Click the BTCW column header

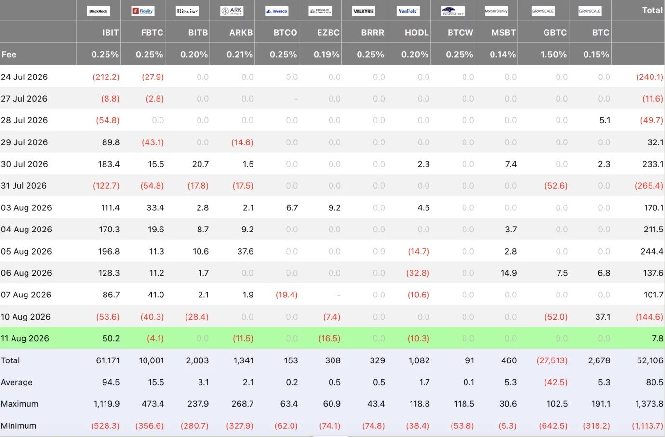(x=460, y=33)
